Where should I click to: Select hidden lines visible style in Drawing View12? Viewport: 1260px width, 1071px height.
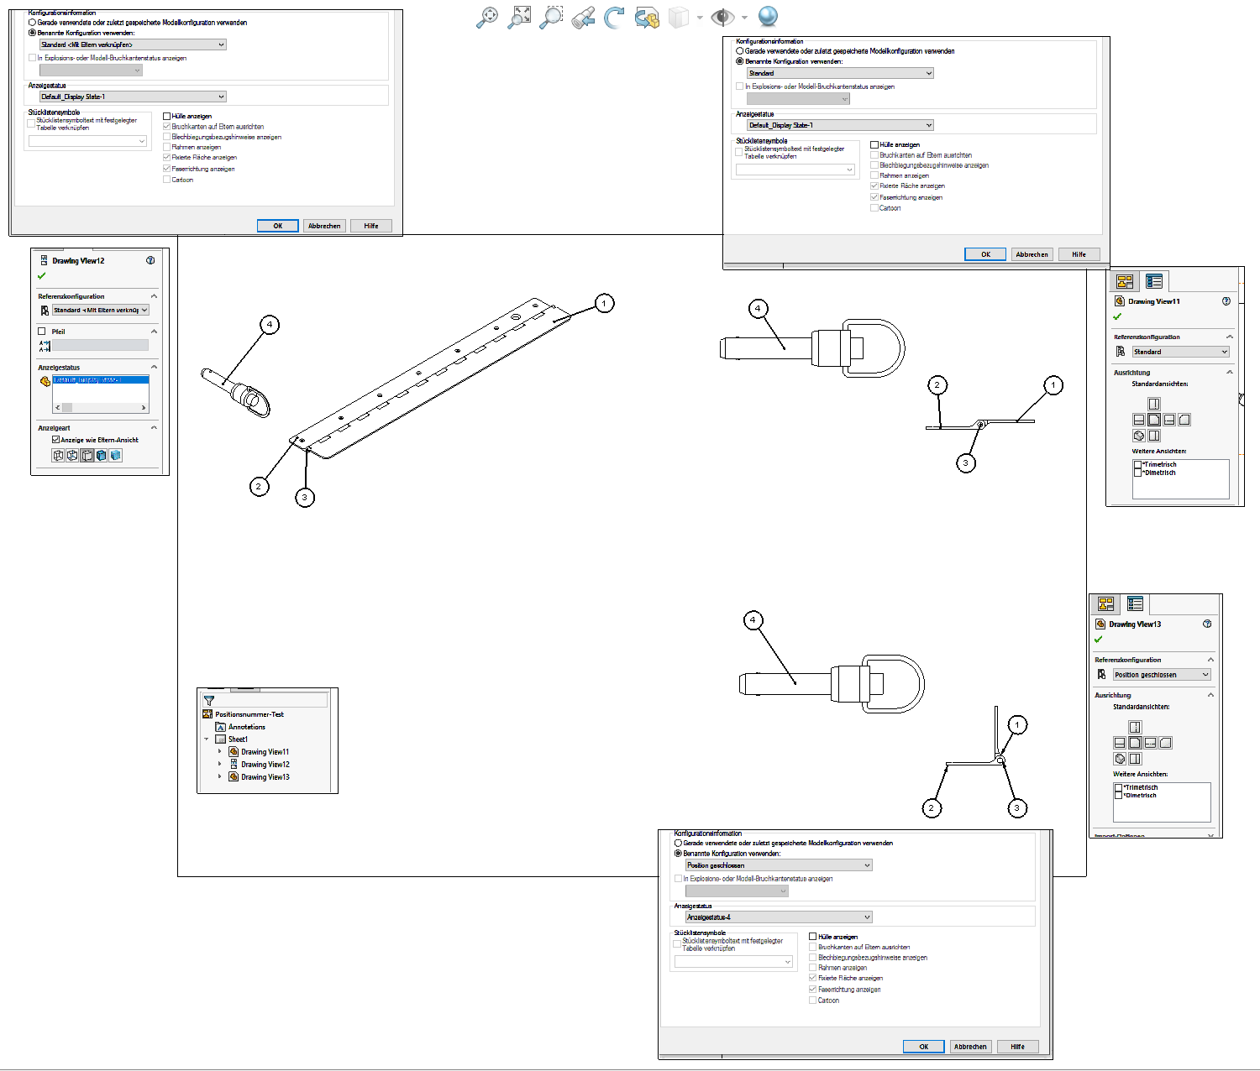(x=72, y=456)
